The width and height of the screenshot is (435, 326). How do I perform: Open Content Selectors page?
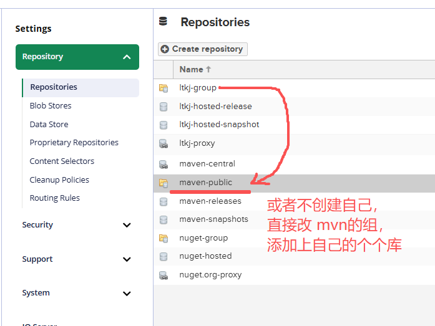[x=62, y=161]
